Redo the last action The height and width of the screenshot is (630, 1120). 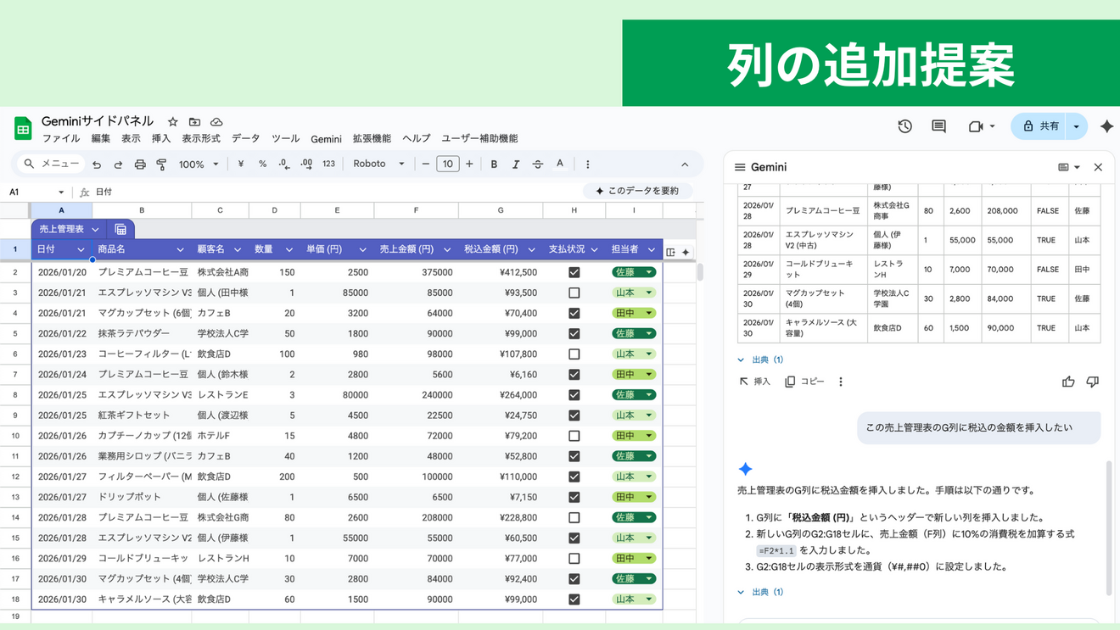(x=118, y=164)
